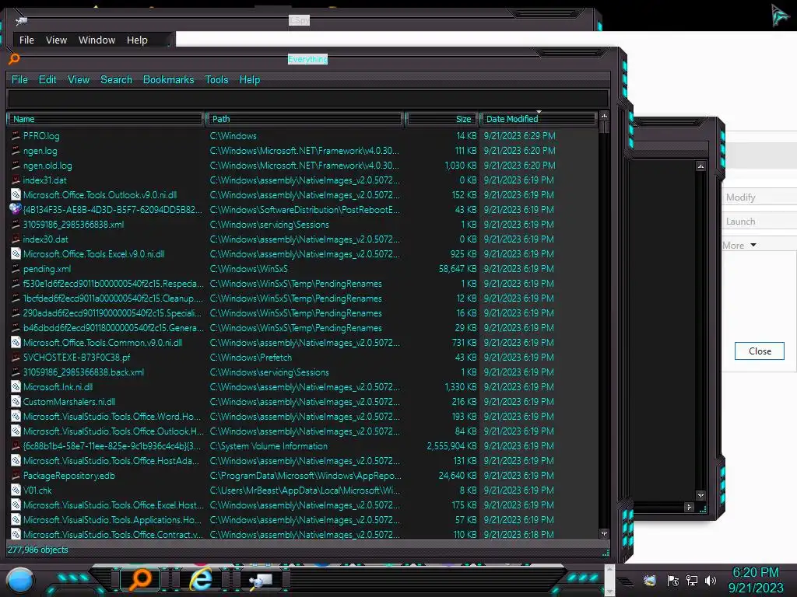Select Microsoft.Office.Tools.Excel.v9.0.ni.dll icon
This screenshot has width=797, height=597.
pyautogui.click(x=16, y=254)
